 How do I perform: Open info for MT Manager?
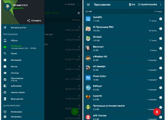(160, 68)
